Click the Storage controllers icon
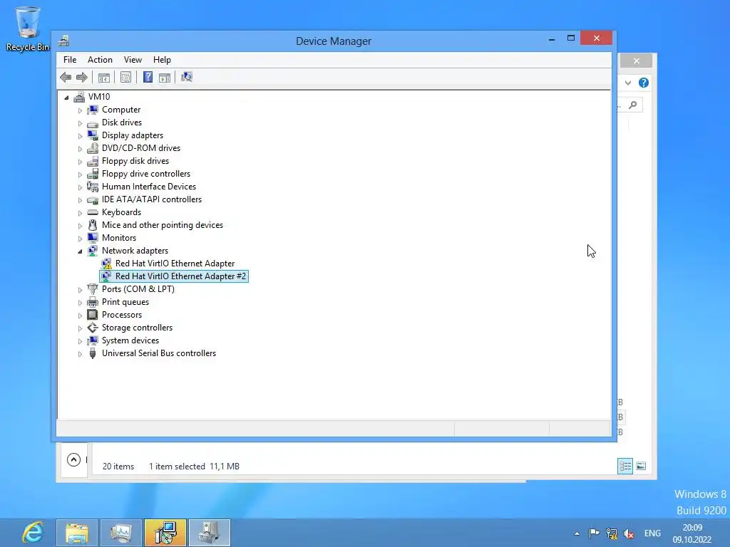730x547 pixels. tap(93, 328)
